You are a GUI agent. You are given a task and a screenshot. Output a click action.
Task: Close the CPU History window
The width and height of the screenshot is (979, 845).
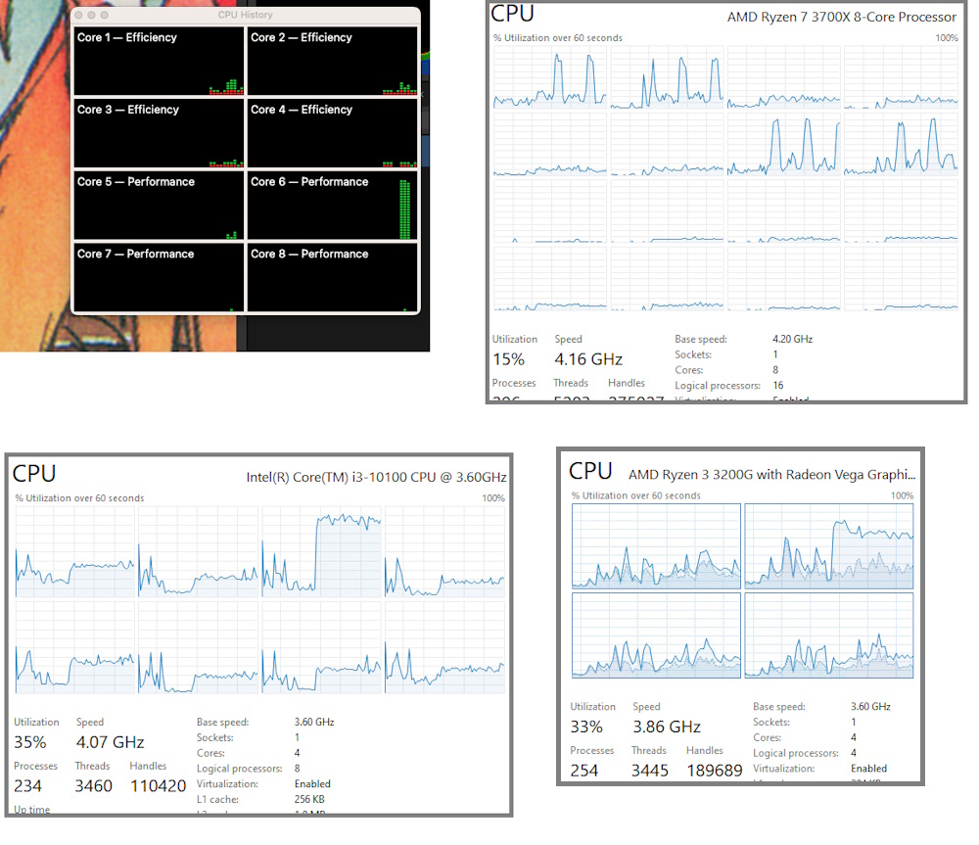80,16
